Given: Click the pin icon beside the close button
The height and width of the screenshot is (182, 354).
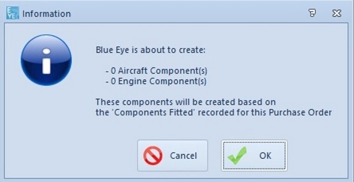Looking at the screenshot, I should (x=312, y=13).
